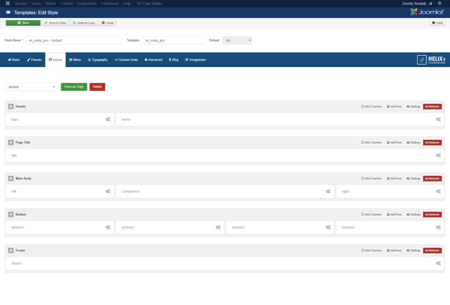Open the global configuration gear top-right
Viewport: 450px width, 305px height.
coord(439,3)
